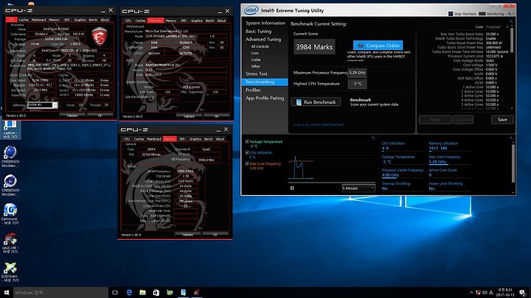Switch to Bench tab in top-left CPU-Z
This screenshot has width=531, height=298.
pos(93,20)
